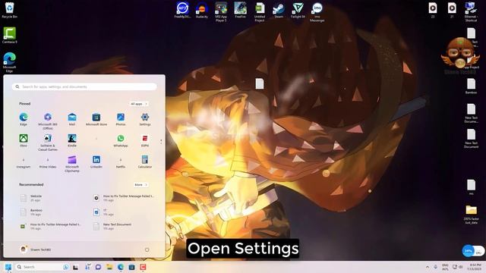486x273 pixels.
Task: Select the imo Messenger desktop shortcut
Action: coord(317,12)
